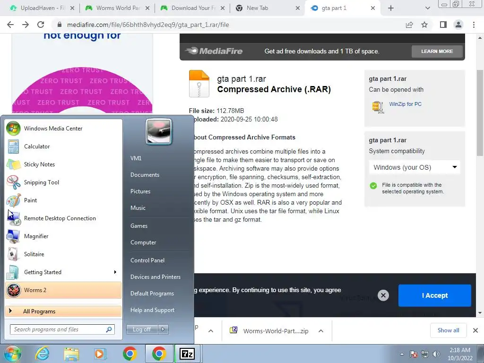Open Chrome three-dot menu
The height and width of the screenshot is (363, 484).
[x=474, y=25]
